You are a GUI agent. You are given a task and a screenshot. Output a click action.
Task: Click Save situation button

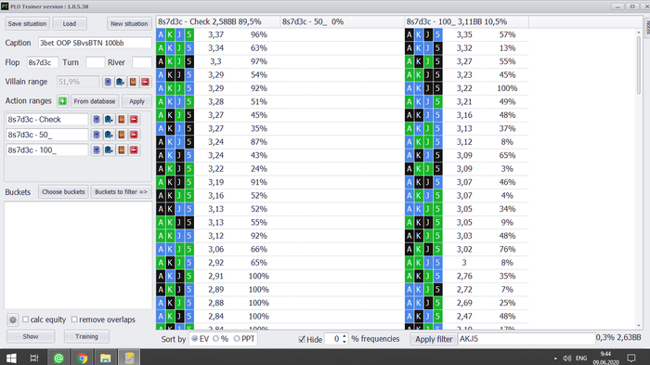(x=27, y=23)
